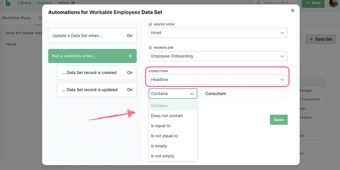Select Is equal to option
The image size is (340, 170).
173,126
